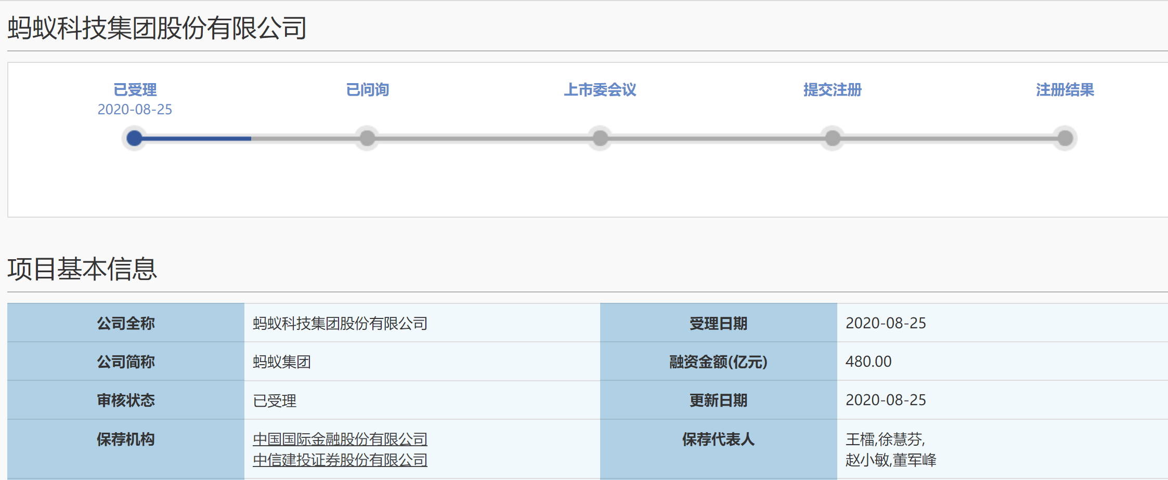Open the 中国国际金融股份有限公司 link

(340, 439)
